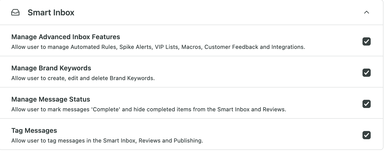This screenshot has width=384, height=152.
Task: Disable the Manage Brand Keywords checkbox
Action: pyautogui.click(x=367, y=73)
